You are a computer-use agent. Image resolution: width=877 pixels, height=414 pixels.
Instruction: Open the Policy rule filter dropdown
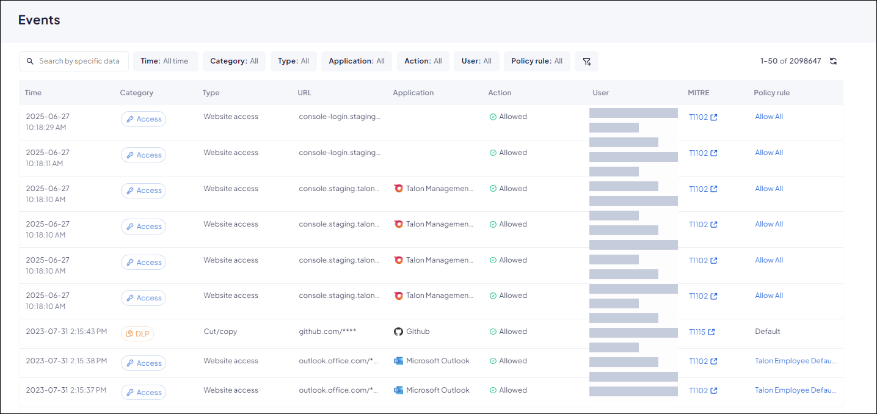(x=537, y=61)
